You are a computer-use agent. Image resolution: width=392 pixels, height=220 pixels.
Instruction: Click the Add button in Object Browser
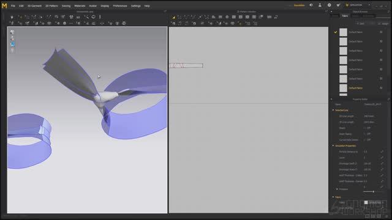coord(361,23)
